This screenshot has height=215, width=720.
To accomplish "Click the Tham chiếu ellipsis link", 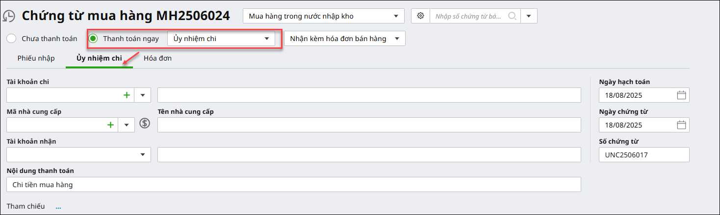I will tap(58, 207).
